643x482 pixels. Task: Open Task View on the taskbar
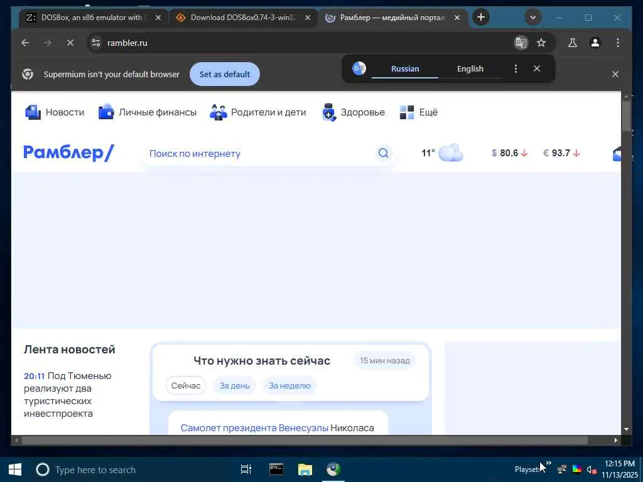click(x=246, y=469)
